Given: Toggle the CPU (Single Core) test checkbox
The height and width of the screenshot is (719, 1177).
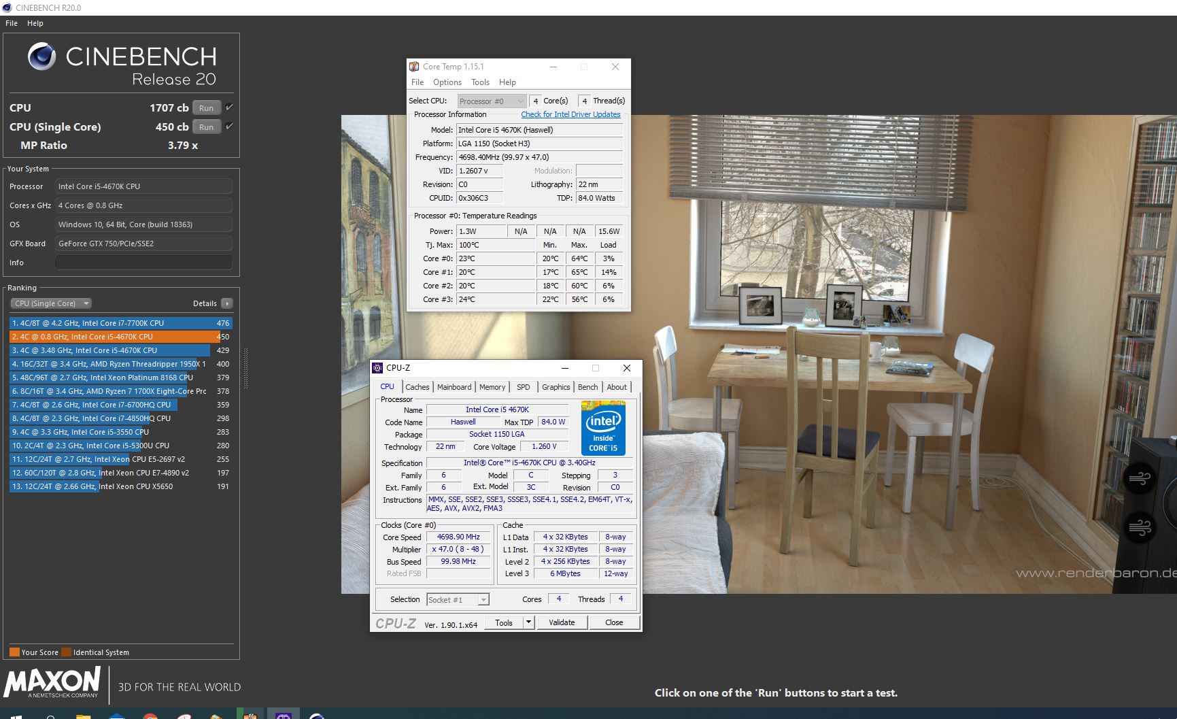Looking at the screenshot, I should click(229, 127).
